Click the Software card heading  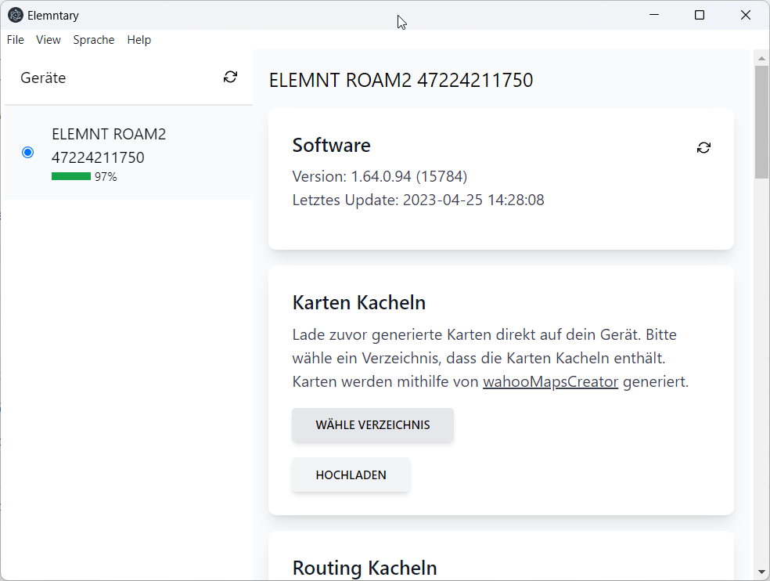pos(332,145)
